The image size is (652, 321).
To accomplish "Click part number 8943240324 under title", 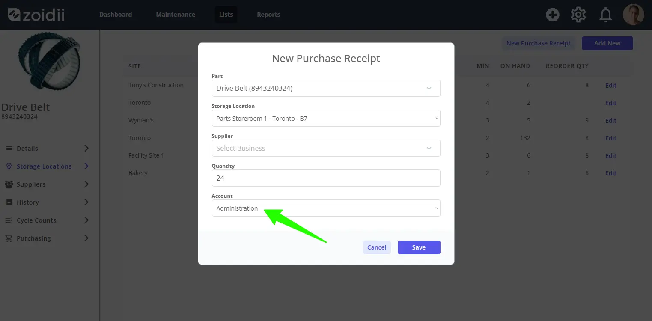I will 19,116.
